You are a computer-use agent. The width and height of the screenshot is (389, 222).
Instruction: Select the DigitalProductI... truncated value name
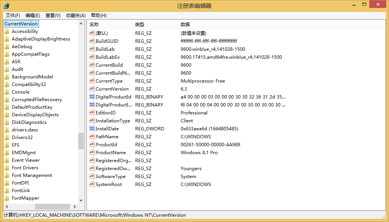pyautogui.click(x=113, y=105)
